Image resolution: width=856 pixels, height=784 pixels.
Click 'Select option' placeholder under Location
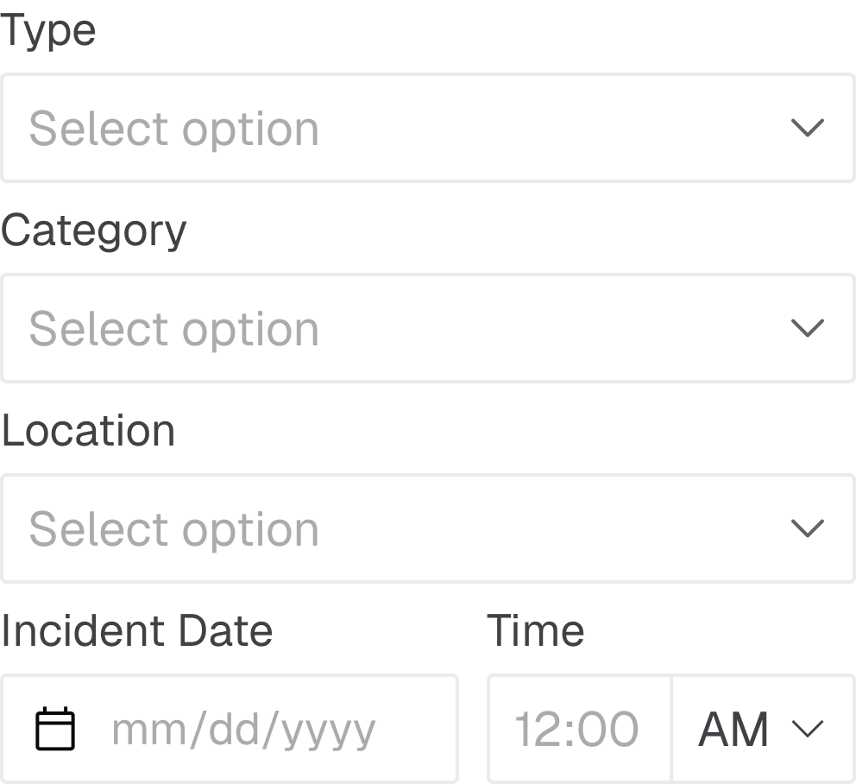[x=174, y=530]
